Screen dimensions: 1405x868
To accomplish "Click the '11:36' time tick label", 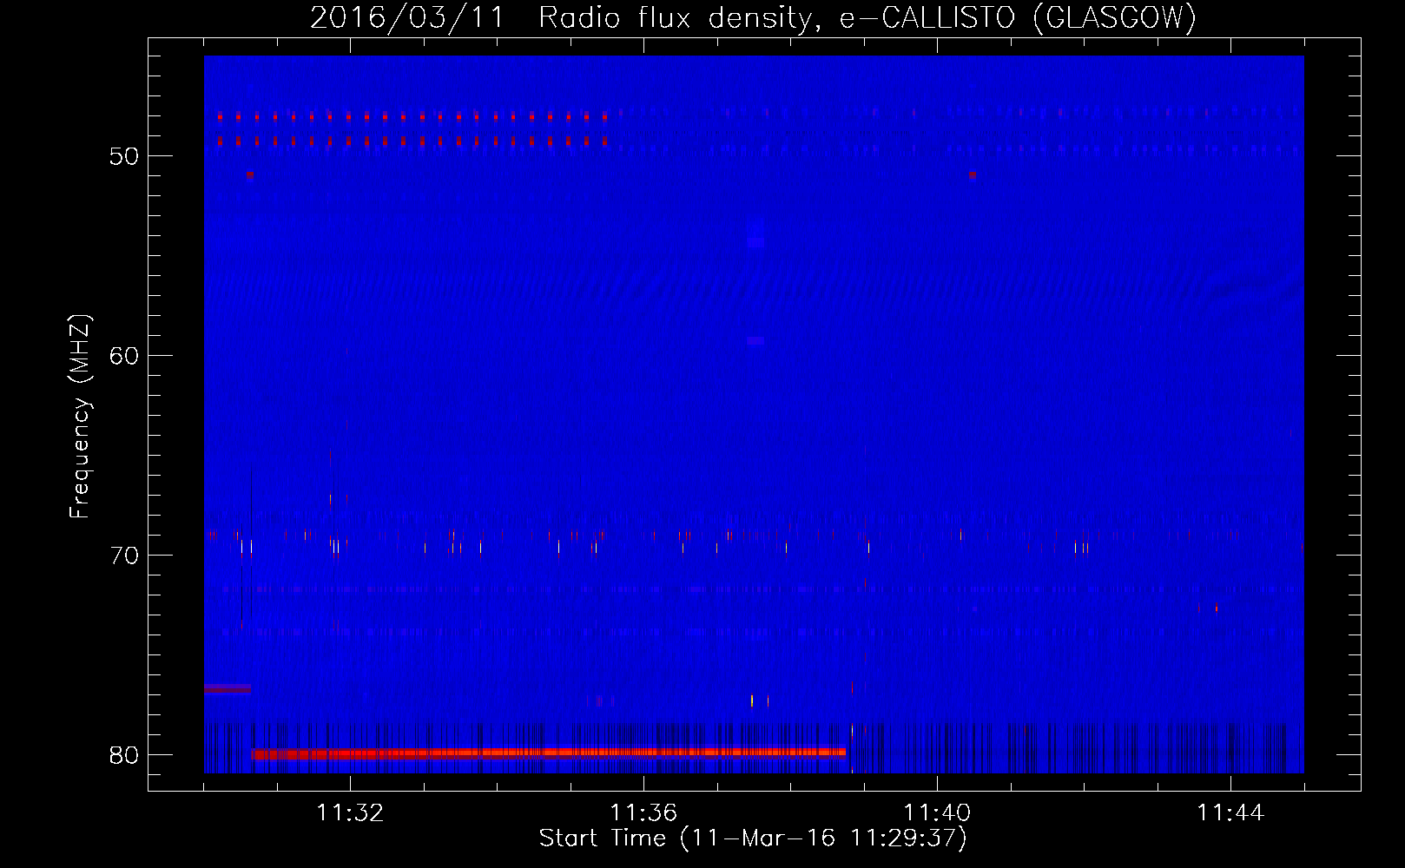I will pyautogui.click(x=643, y=813).
